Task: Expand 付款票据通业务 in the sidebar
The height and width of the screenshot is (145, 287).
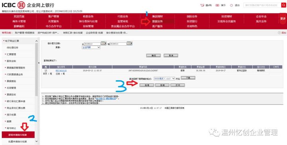Action: pyautogui.click(x=15, y=74)
